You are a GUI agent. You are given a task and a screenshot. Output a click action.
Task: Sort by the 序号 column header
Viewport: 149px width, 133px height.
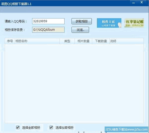10,41
